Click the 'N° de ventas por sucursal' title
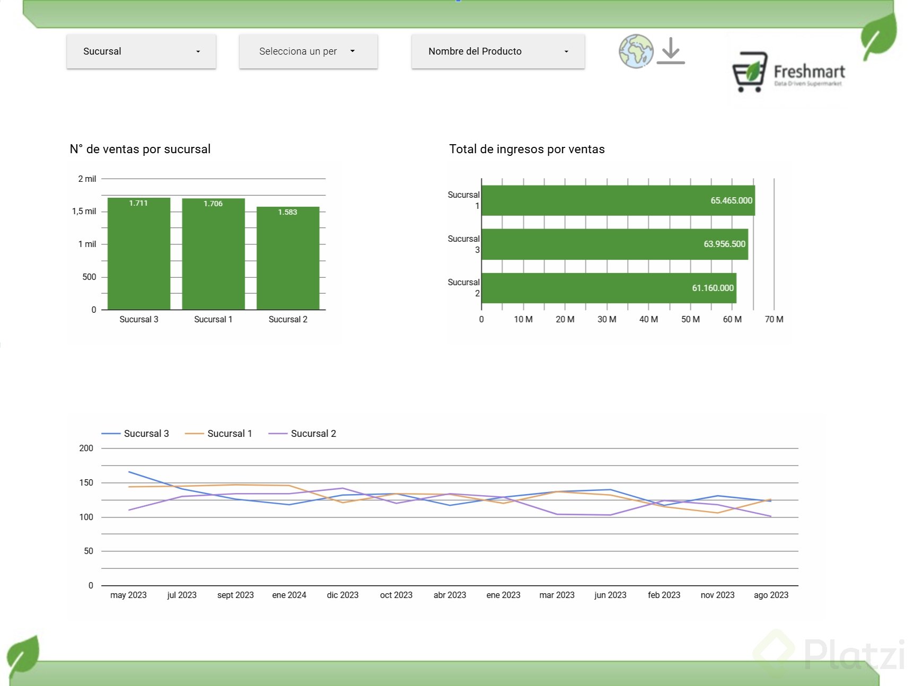 pos(140,149)
